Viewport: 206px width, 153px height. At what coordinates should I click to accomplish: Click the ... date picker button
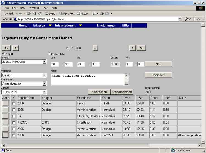[x=95, y=48]
